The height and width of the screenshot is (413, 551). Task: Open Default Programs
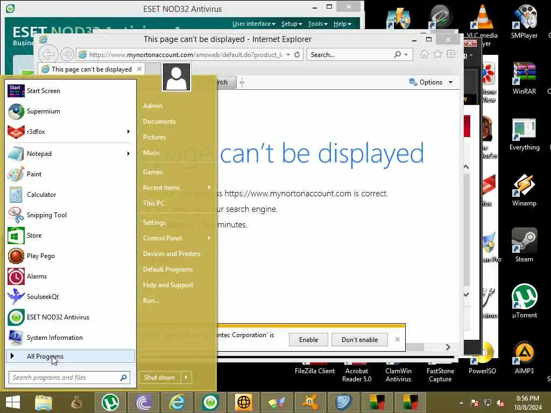point(168,269)
